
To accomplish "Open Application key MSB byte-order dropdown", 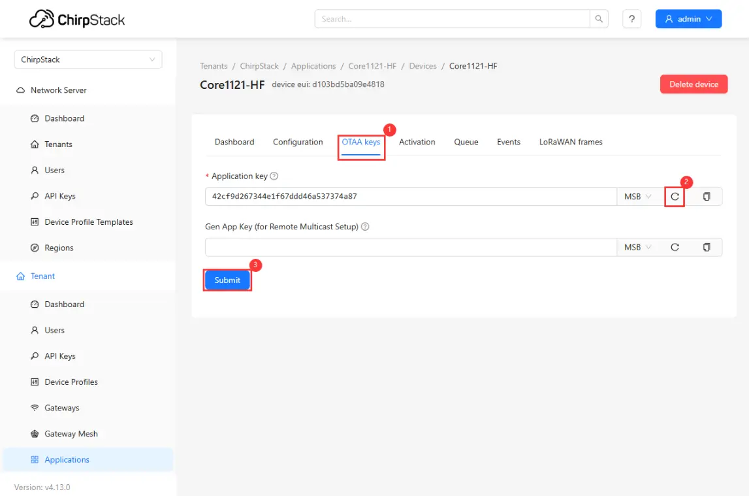I will [x=637, y=197].
